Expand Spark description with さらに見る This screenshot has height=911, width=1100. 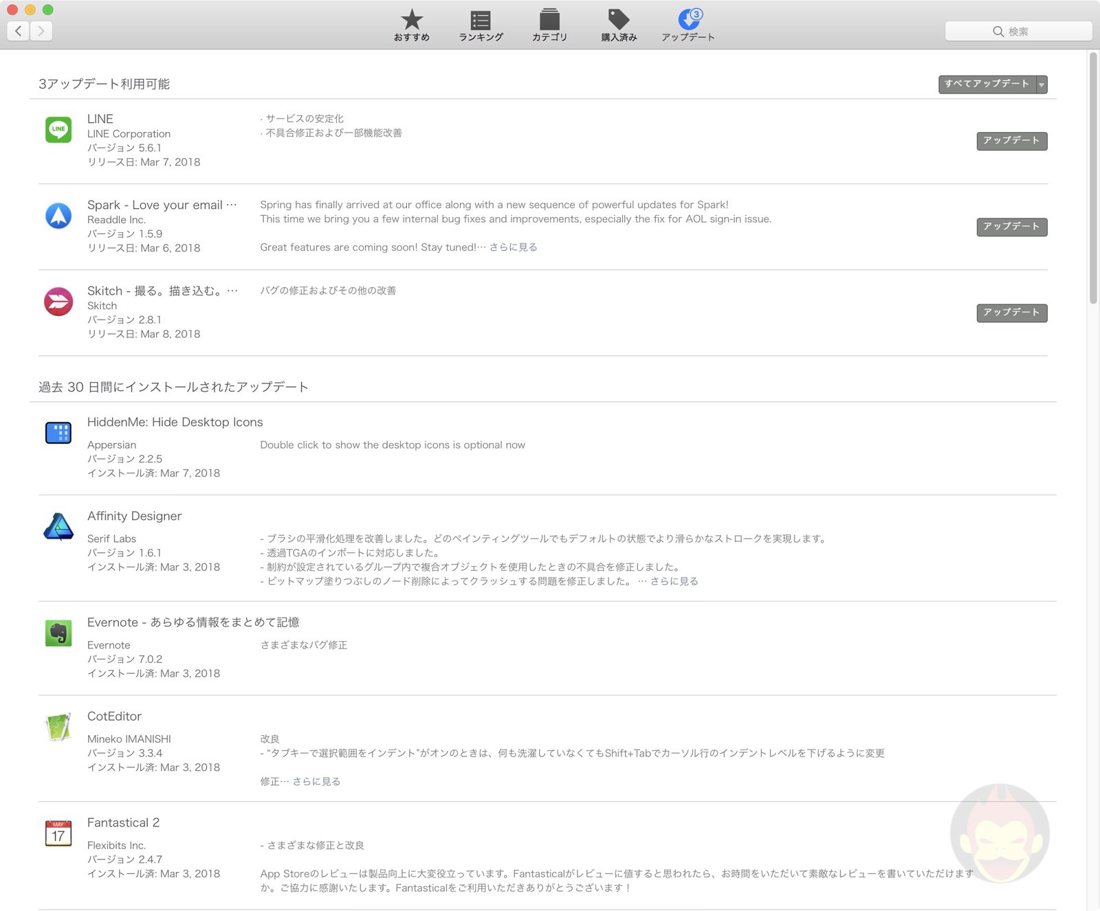(x=513, y=247)
